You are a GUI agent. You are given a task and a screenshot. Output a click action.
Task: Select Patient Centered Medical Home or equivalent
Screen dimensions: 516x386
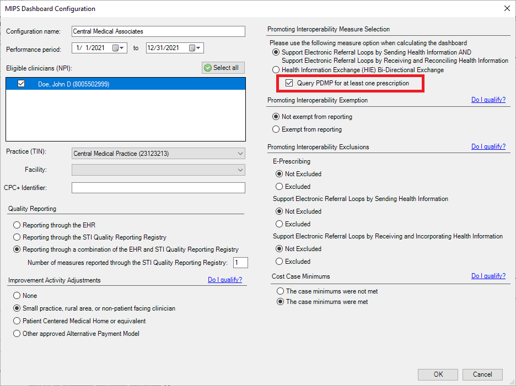coord(17,320)
